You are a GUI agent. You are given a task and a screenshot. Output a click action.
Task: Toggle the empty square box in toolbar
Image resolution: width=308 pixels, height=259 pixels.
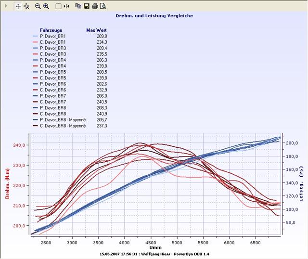point(58,6)
